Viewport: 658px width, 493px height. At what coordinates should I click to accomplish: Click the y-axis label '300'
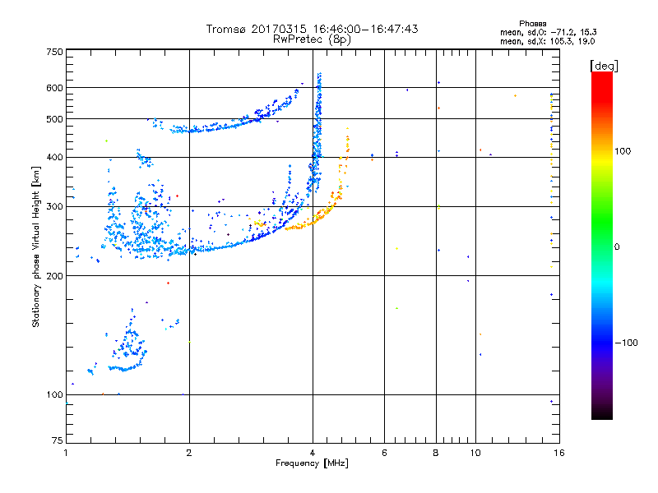(x=54, y=207)
